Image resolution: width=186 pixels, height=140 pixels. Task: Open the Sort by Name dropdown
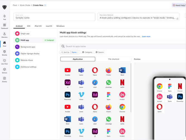(70, 52)
